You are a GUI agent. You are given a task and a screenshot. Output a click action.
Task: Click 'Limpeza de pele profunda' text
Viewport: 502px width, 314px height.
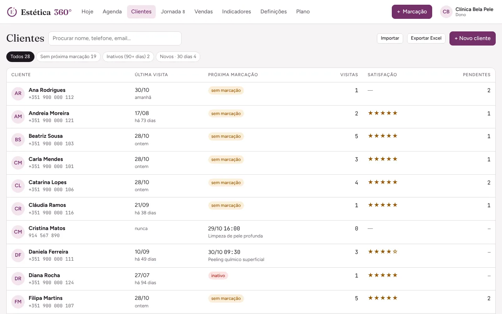coord(235,236)
